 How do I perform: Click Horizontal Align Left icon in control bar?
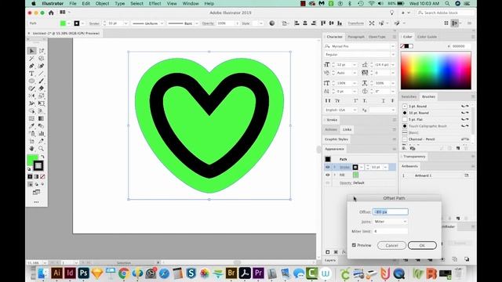click(x=296, y=23)
